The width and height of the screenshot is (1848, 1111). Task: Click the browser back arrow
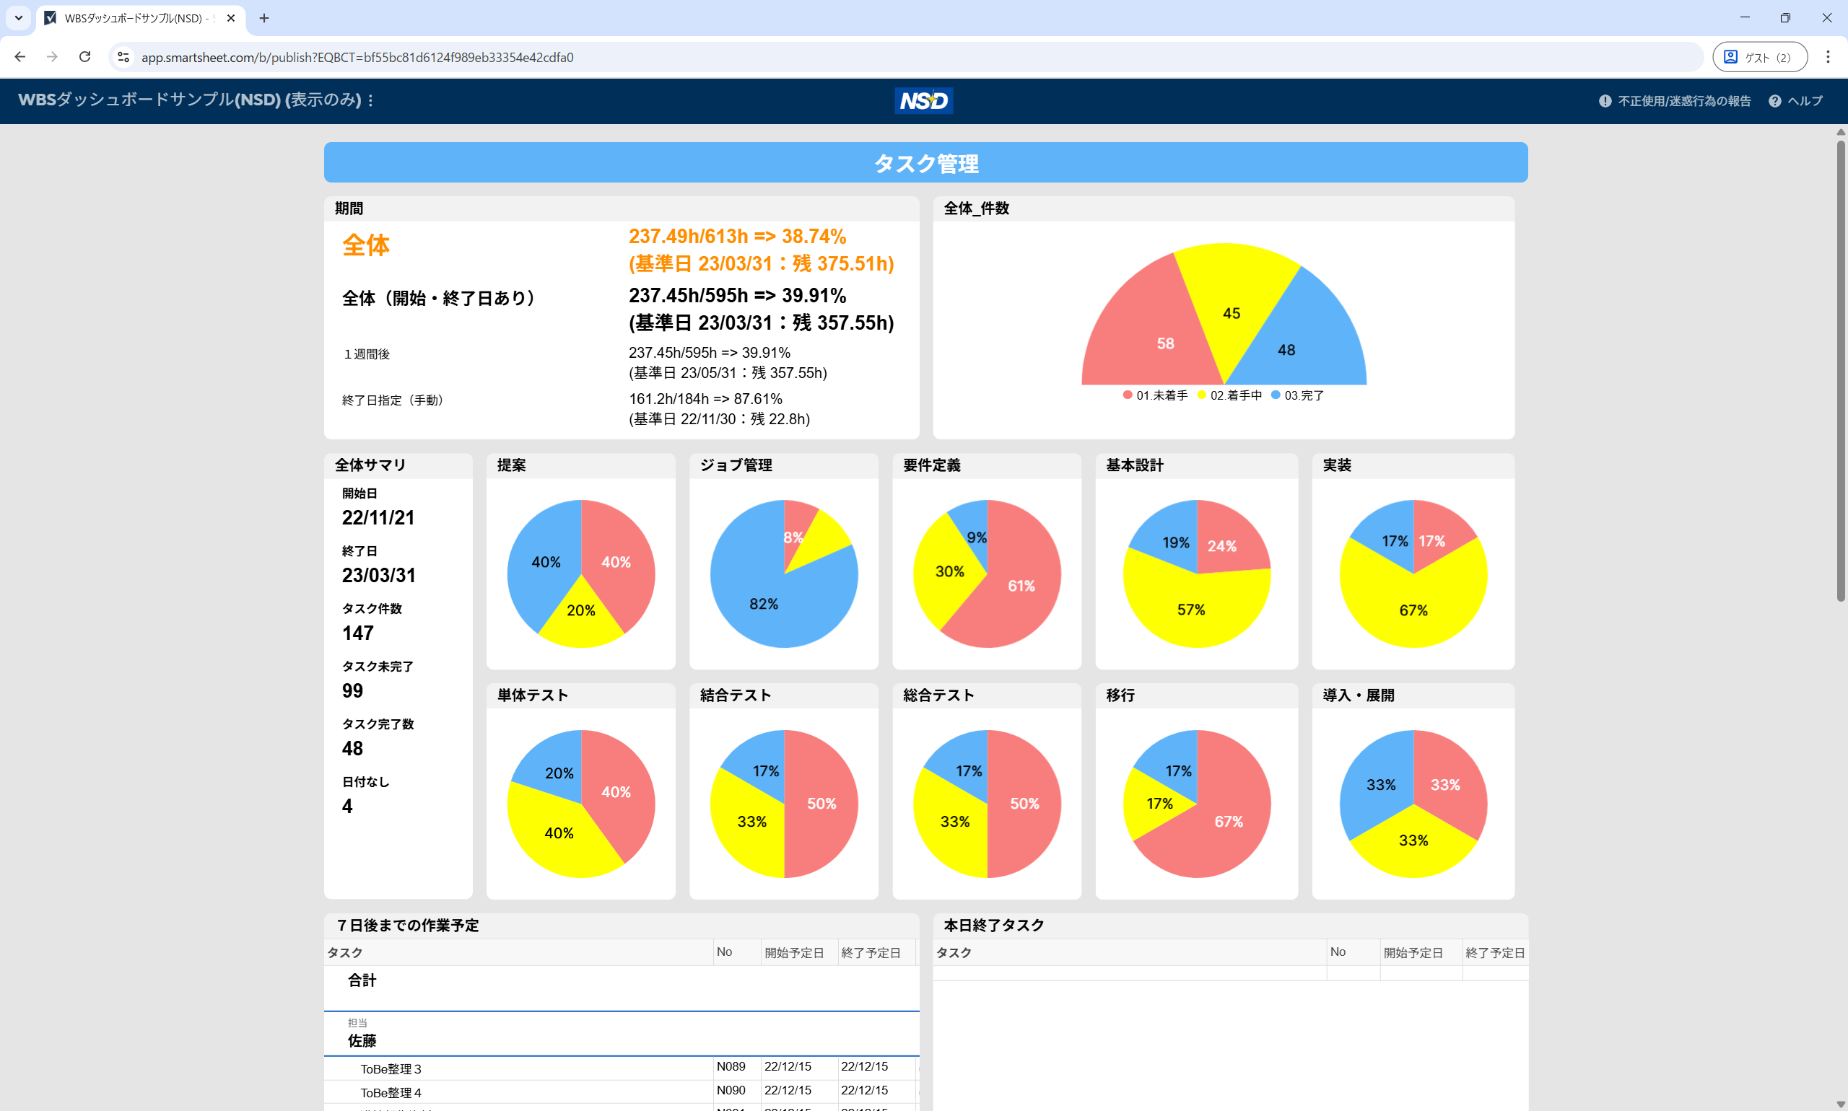(20, 57)
